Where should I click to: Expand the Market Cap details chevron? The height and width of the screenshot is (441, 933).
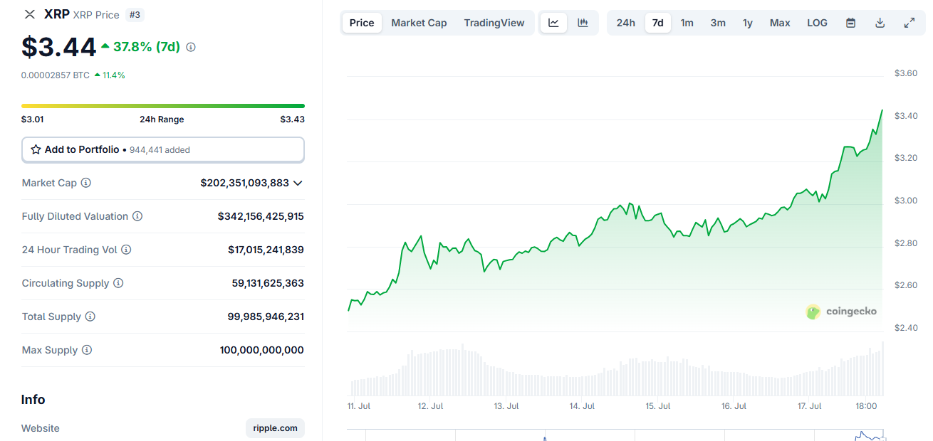point(298,183)
